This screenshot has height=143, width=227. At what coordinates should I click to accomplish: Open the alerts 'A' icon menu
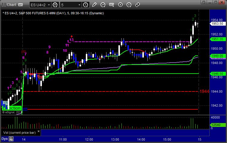coord(129,5)
